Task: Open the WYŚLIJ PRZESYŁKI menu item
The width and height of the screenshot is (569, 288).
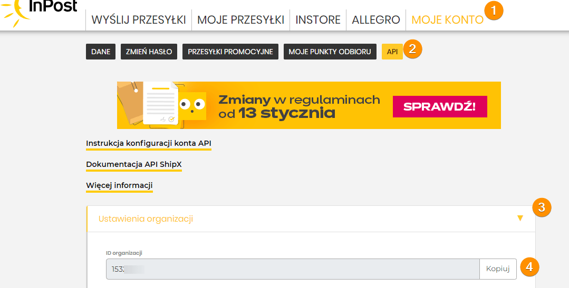Action: point(139,19)
